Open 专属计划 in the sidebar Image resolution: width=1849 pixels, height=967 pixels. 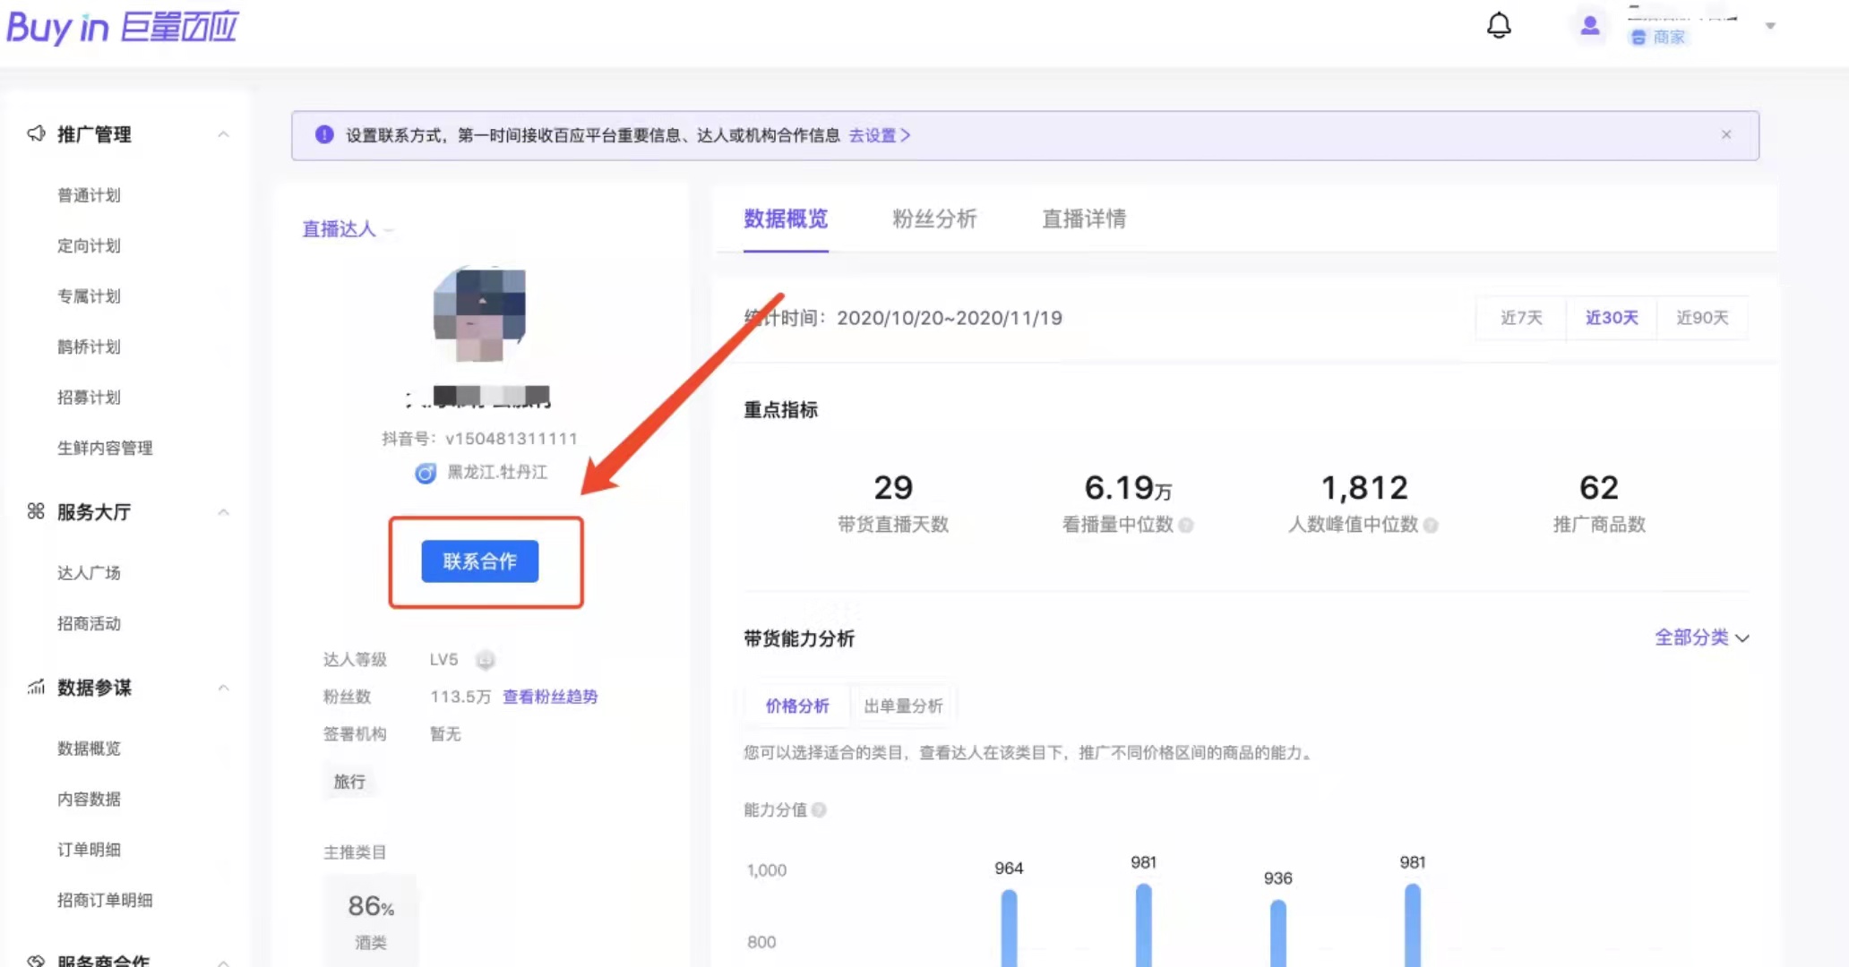coord(89,296)
